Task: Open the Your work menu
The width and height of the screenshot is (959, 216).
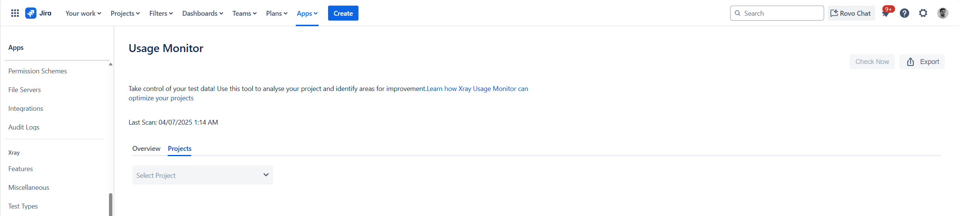Action: pos(83,13)
